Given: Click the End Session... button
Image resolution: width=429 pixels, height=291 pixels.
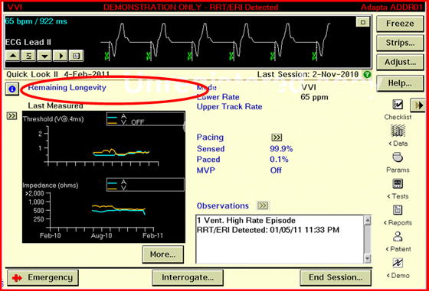Looking at the screenshot, I should (336, 278).
